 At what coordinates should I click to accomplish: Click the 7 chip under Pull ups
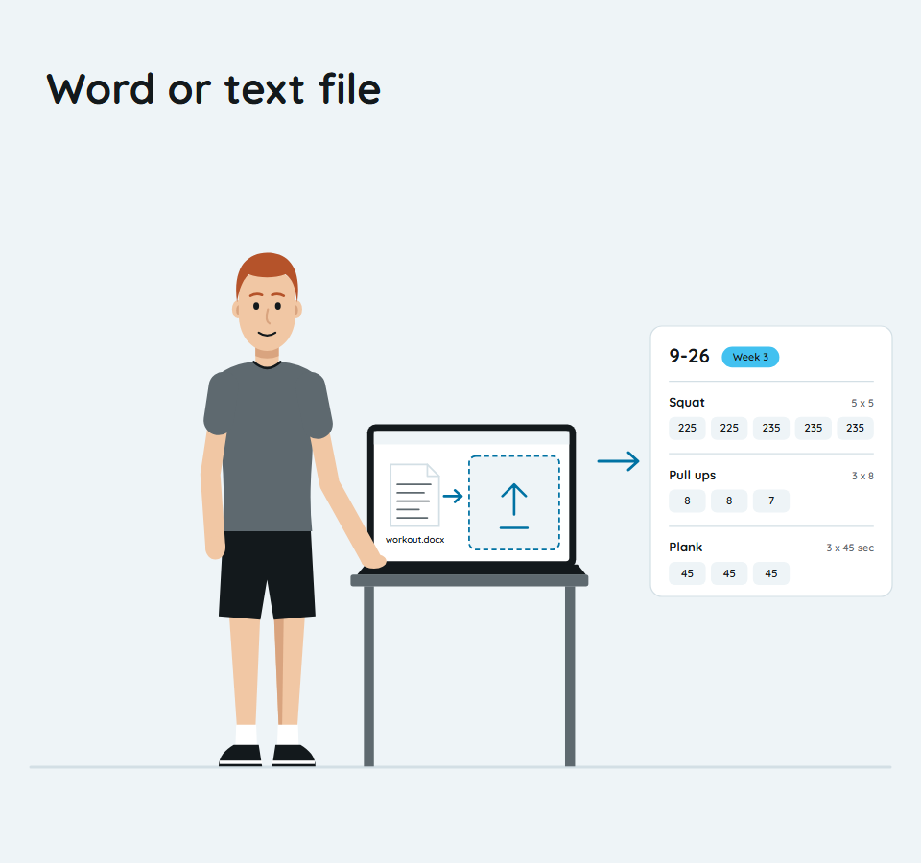tap(771, 501)
